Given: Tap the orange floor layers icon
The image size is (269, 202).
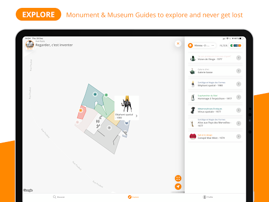Looking at the screenshot, I should [190, 45].
